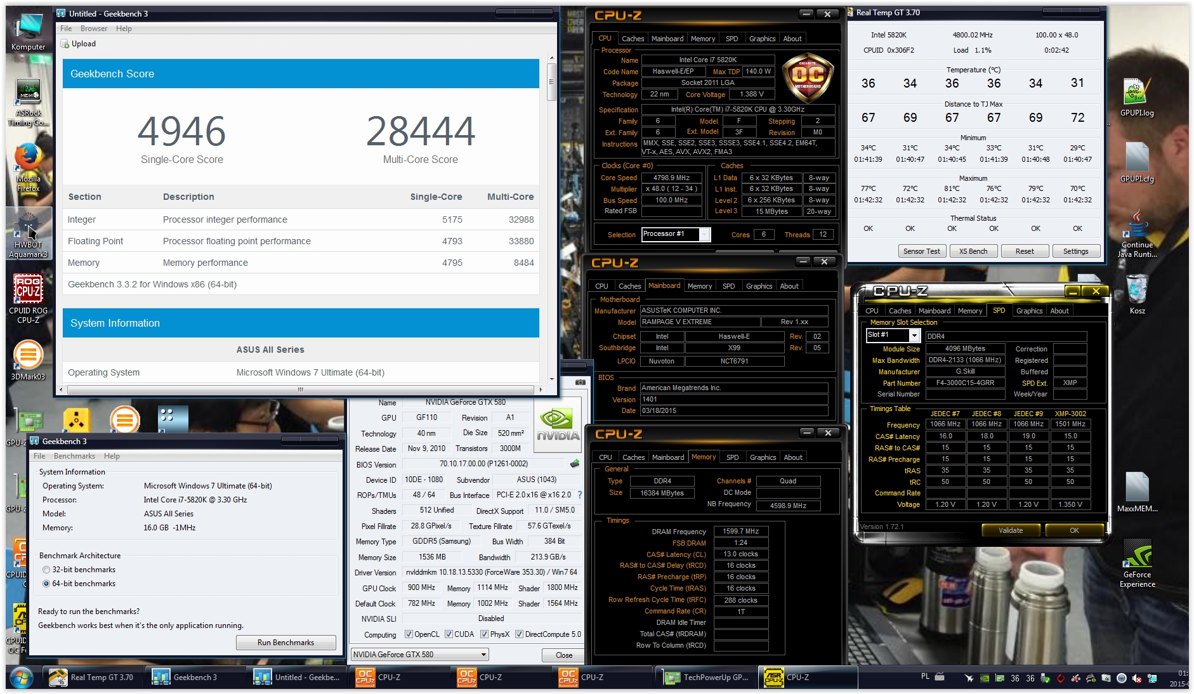Click the airplane tray icon
1194x694 pixels.
point(969,678)
